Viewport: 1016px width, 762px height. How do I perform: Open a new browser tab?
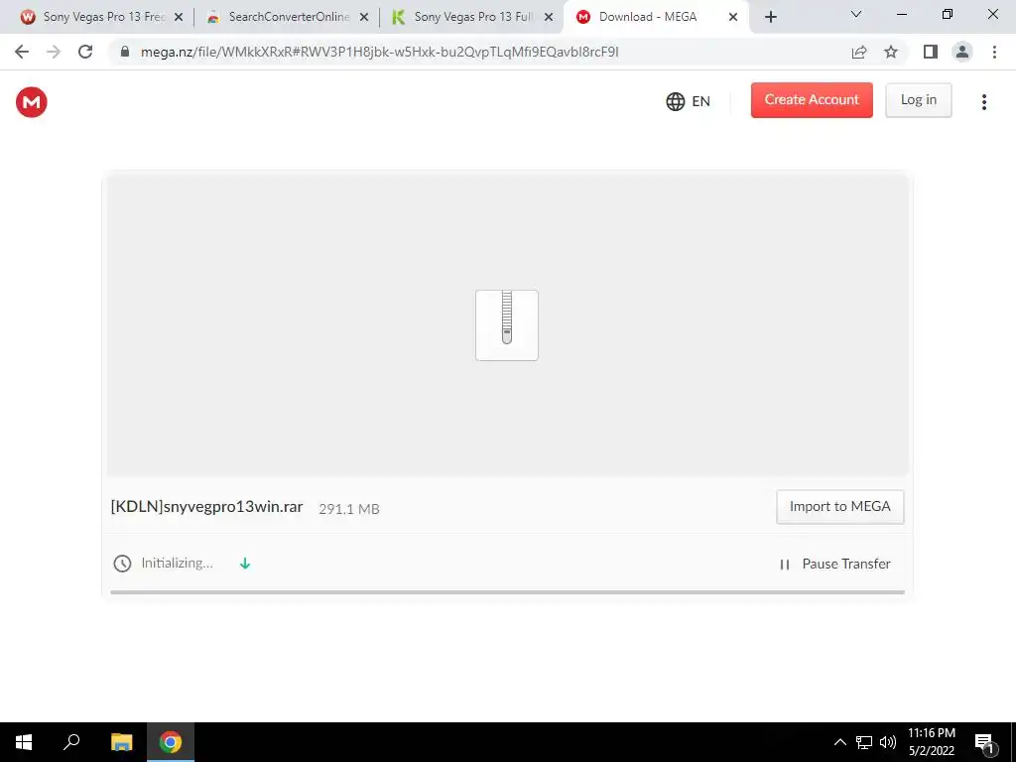(770, 17)
